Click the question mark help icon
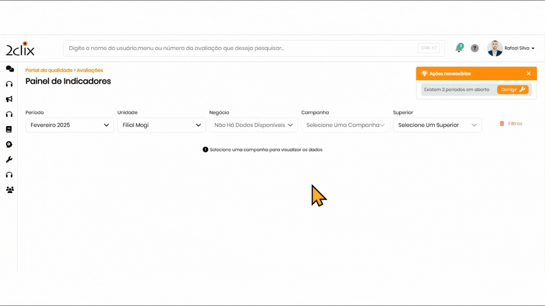Screen dimensions: 545x306 475,48
